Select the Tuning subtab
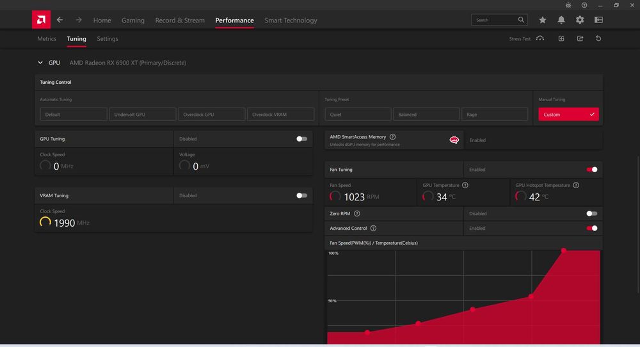Image resolution: width=640 pixels, height=347 pixels. coord(76,39)
